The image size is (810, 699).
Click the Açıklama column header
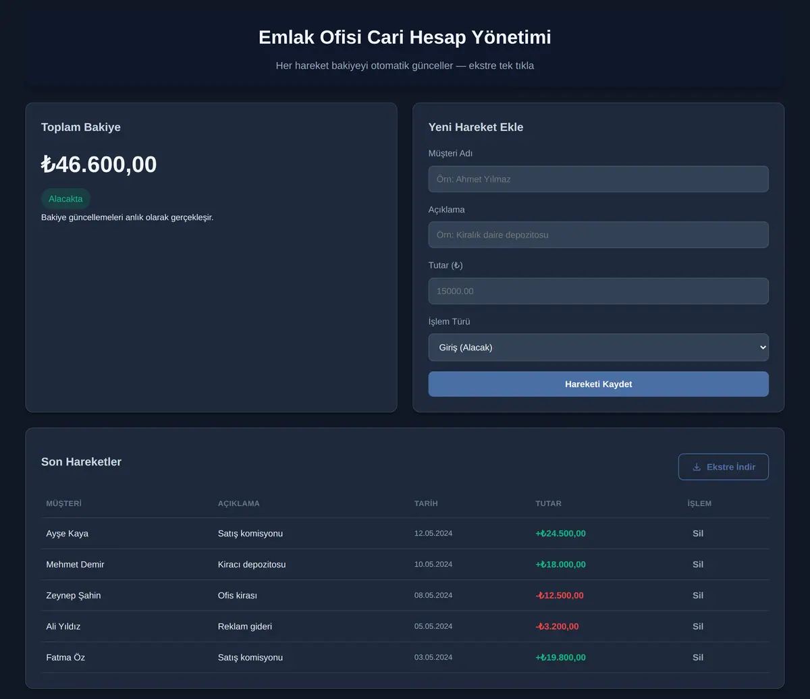click(238, 503)
